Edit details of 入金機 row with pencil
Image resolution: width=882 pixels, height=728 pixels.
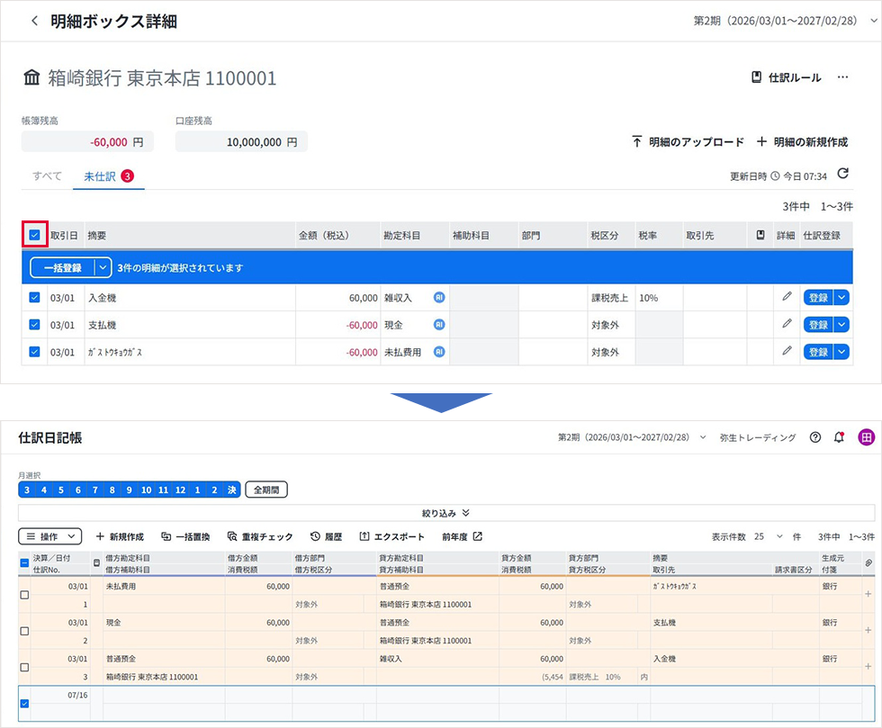tap(787, 296)
